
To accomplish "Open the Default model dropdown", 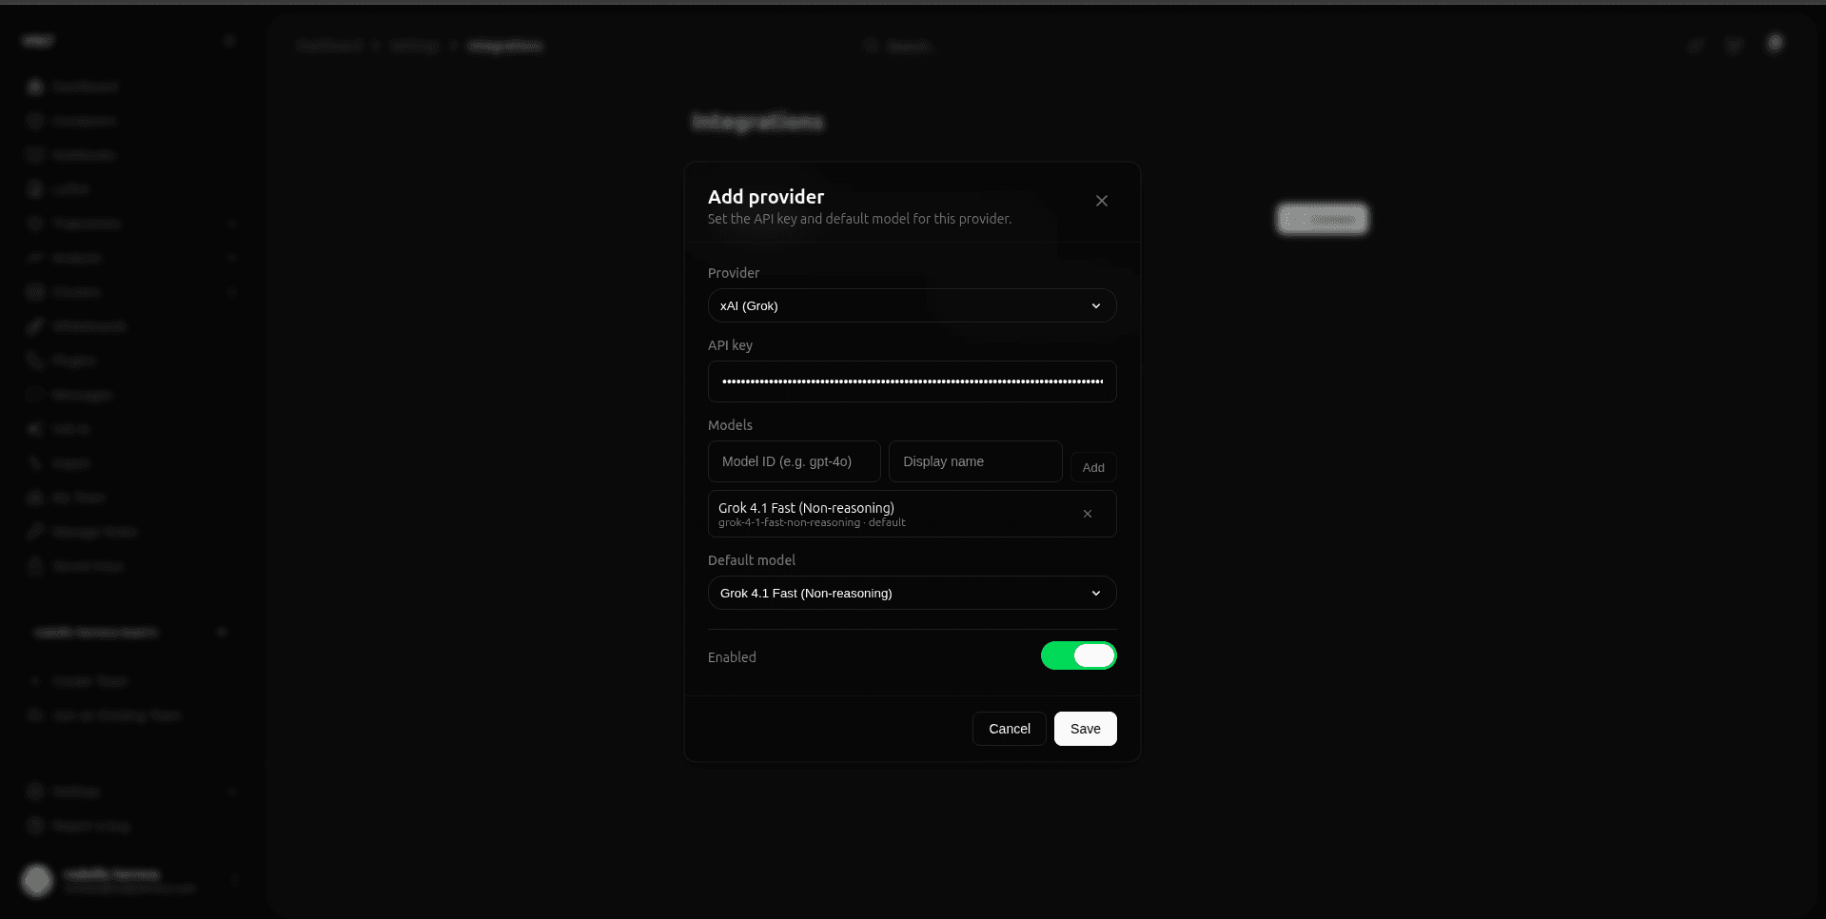I will click(x=911, y=592).
